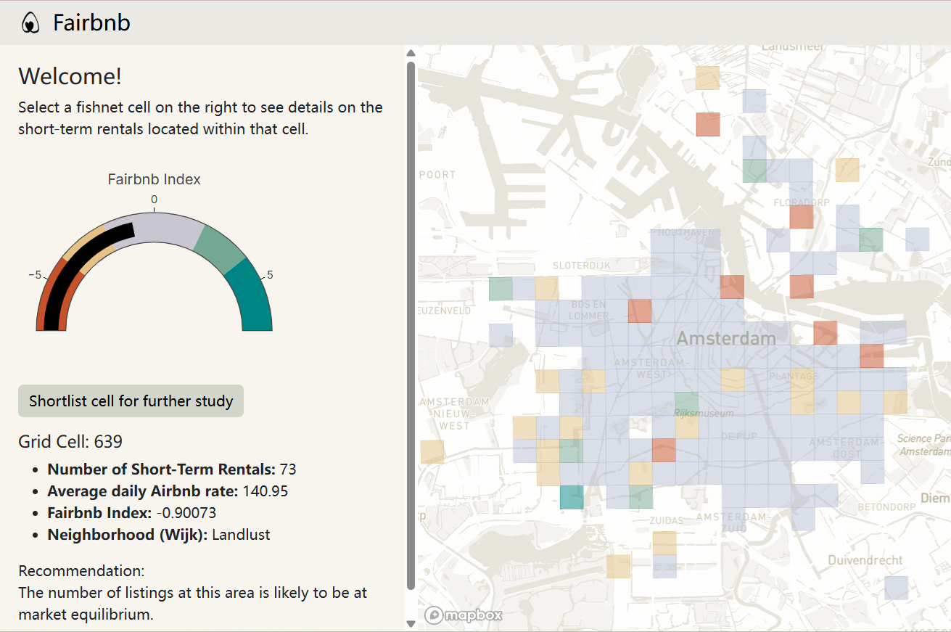Click the "Grid Cell: 639" text
The image size is (951, 632).
pos(70,441)
